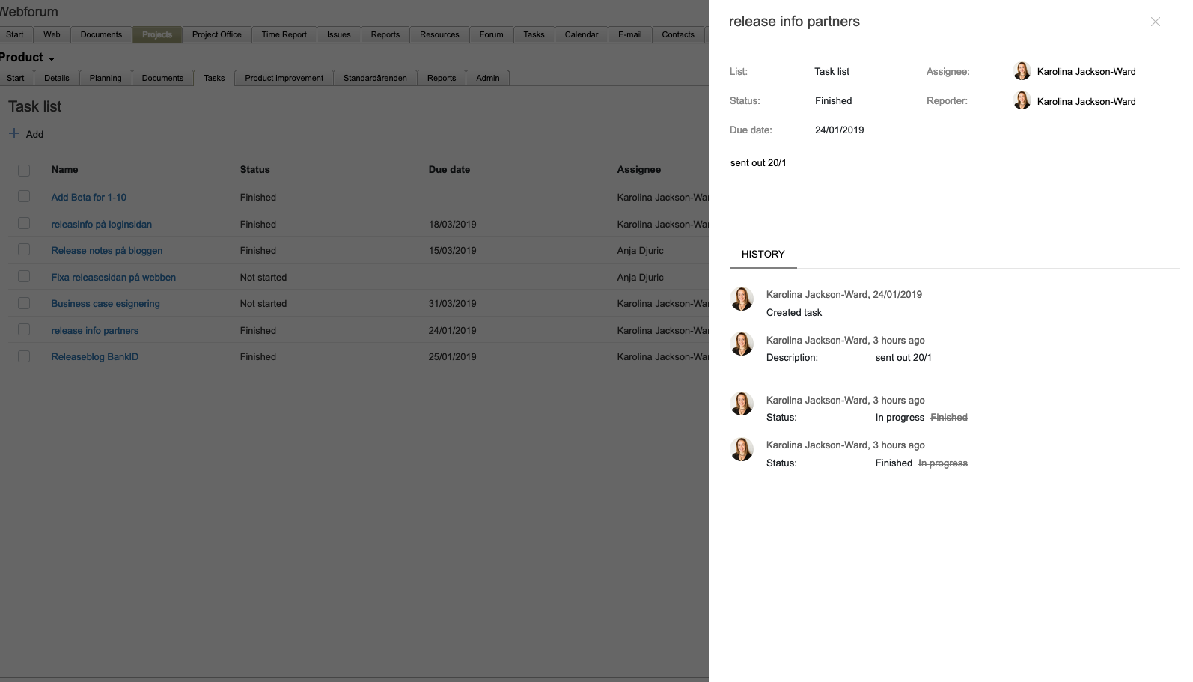Close the release info partners panel

(1156, 22)
